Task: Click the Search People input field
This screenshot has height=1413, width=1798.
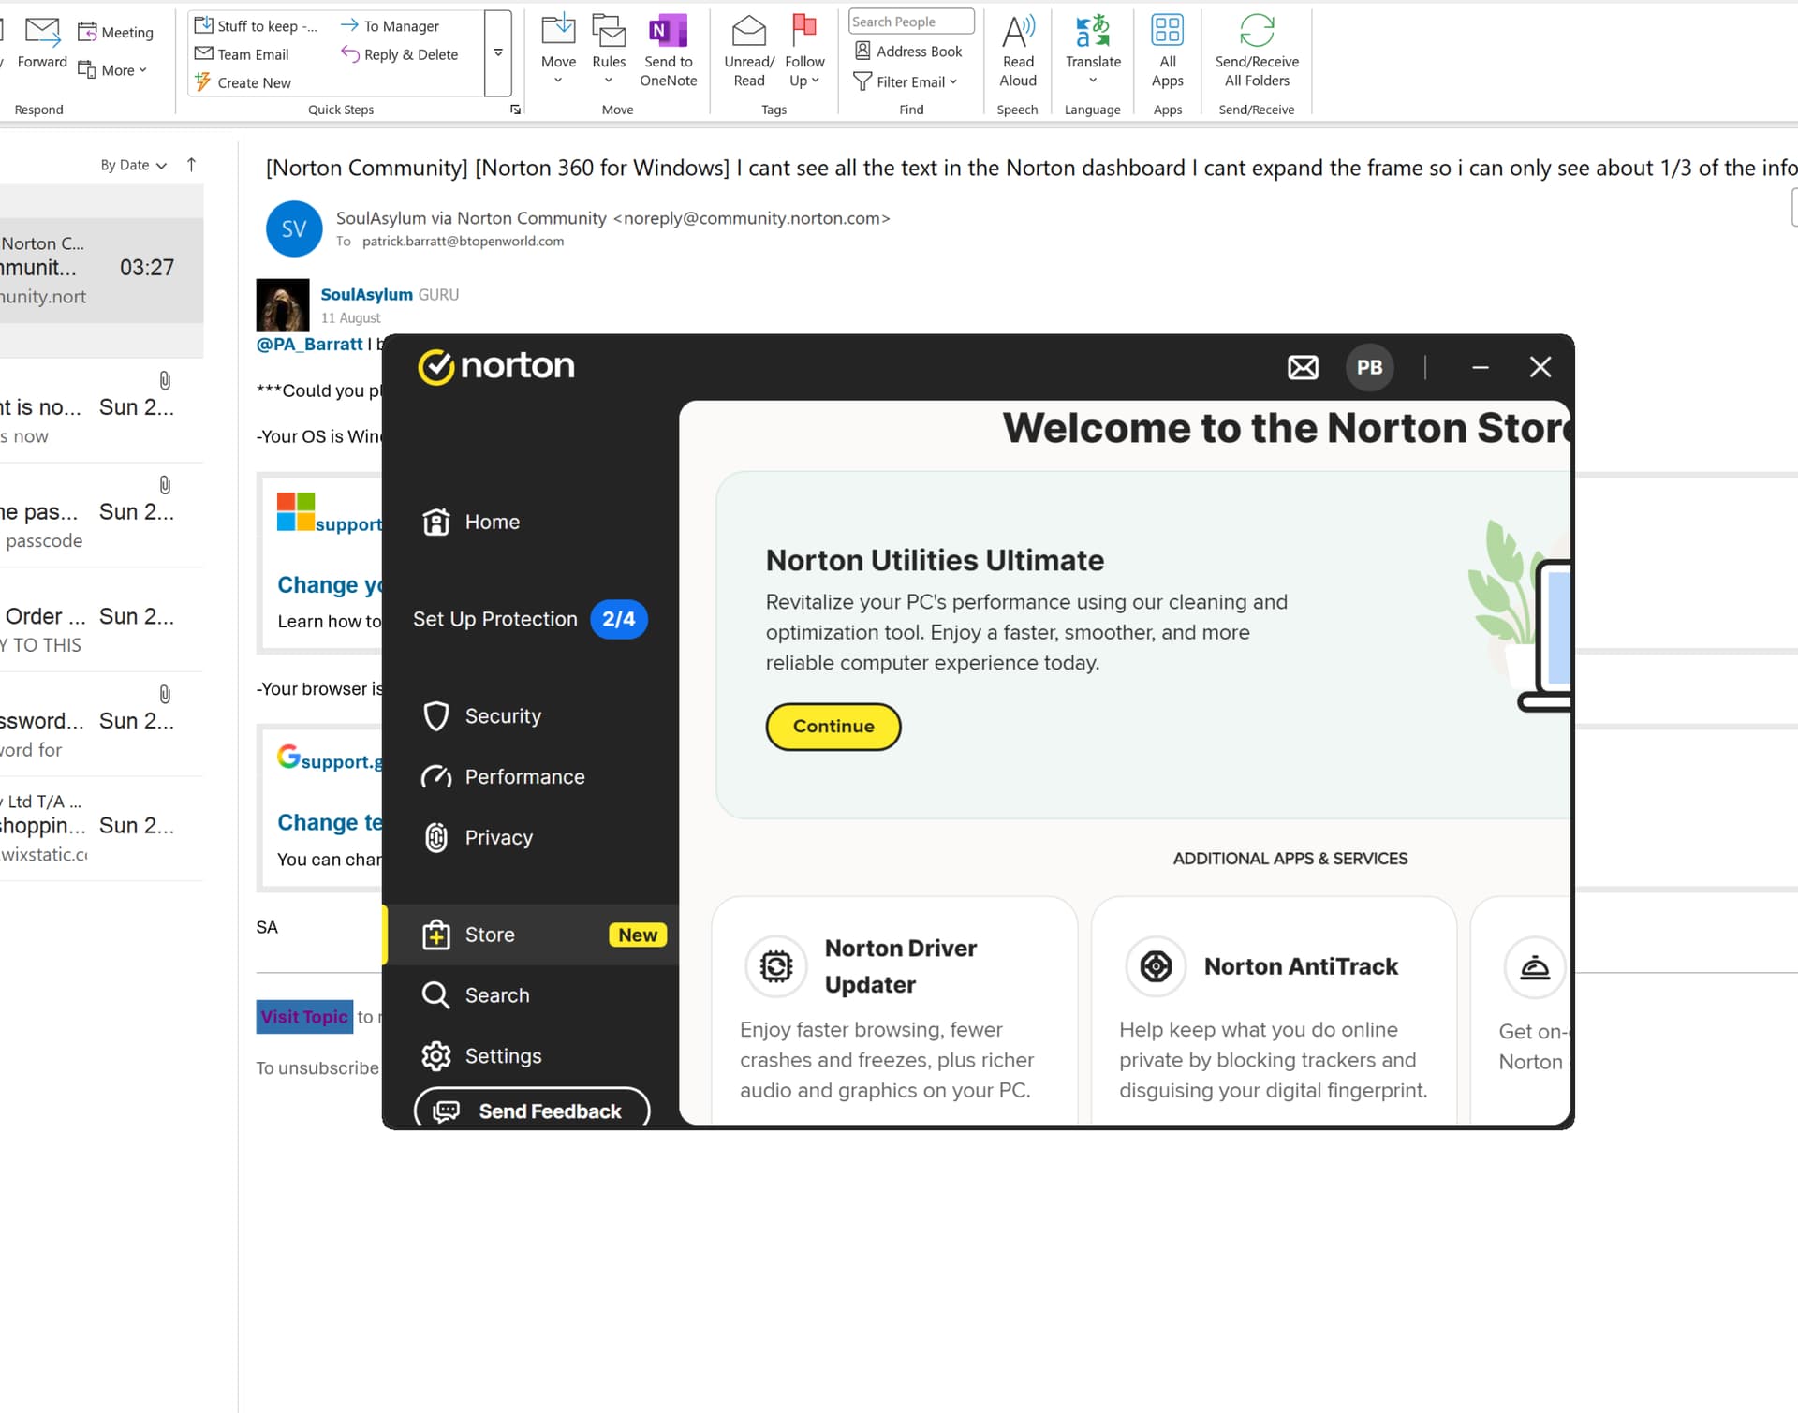Action: coord(910,22)
